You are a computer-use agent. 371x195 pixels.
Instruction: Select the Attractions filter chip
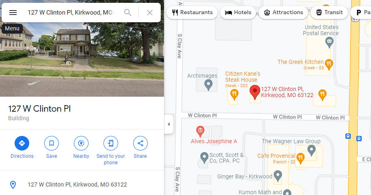(x=283, y=13)
